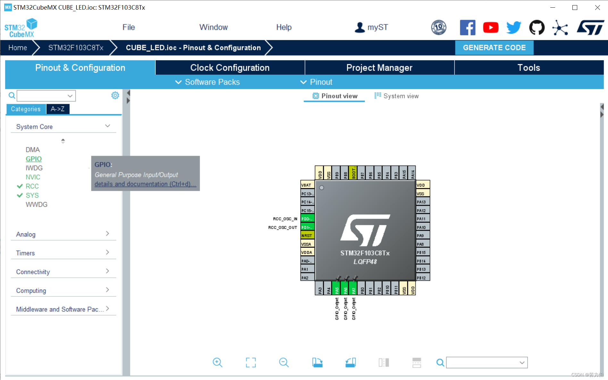
Task: Select green PA6 pin on chip
Action: (x=345, y=288)
